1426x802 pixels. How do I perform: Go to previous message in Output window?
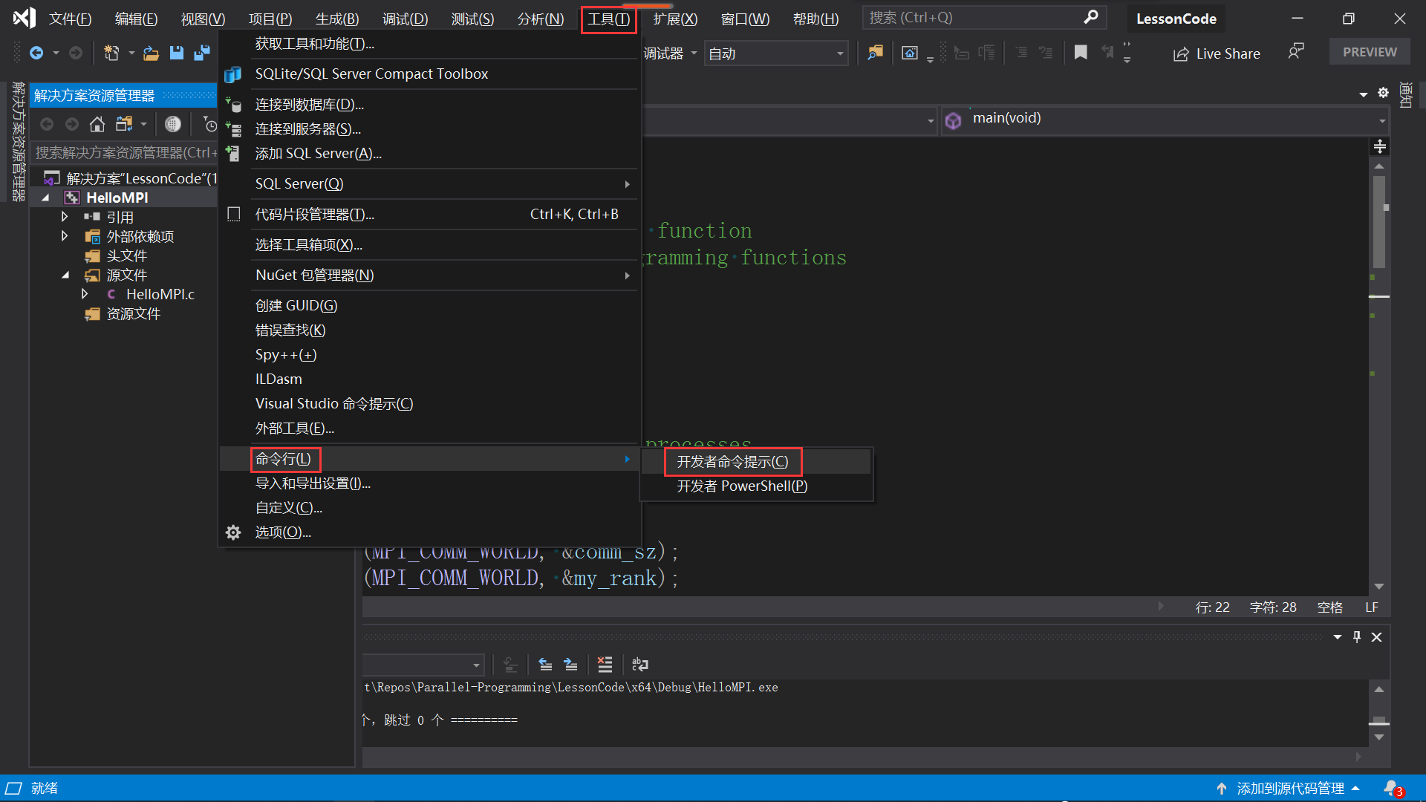pyautogui.click(x=544, y=664)
